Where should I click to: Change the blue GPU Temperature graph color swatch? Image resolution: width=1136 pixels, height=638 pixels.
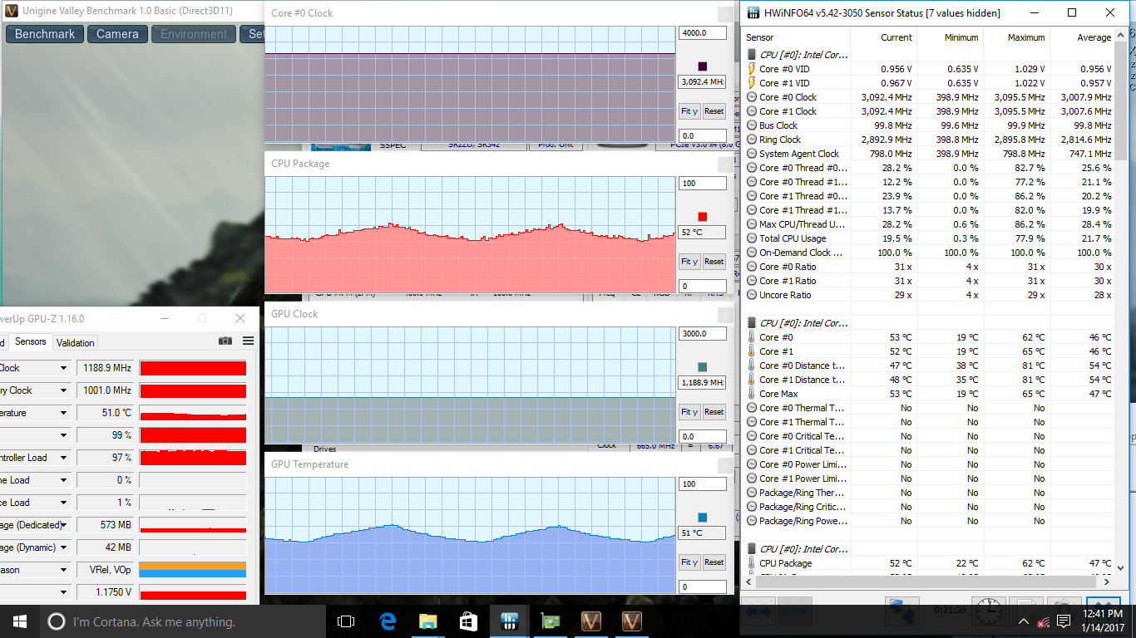(703, 517)
